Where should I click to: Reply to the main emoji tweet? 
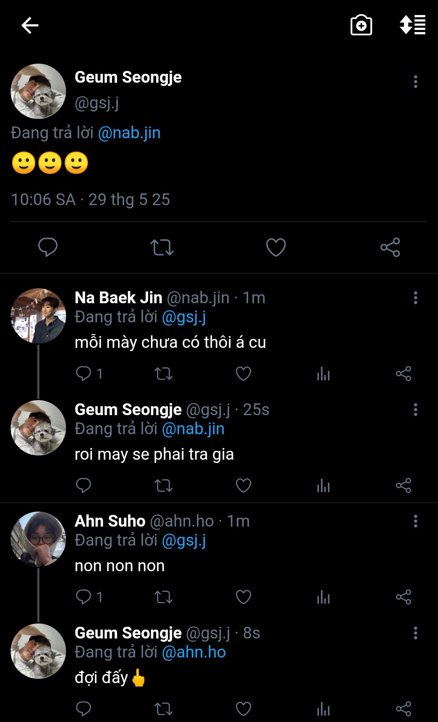point(48,247)
